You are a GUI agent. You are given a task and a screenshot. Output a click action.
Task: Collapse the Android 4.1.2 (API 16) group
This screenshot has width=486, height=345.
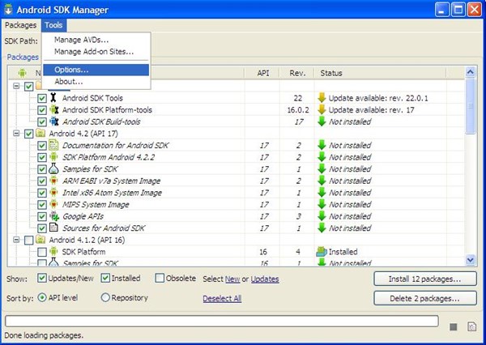[x=16, y=241]
